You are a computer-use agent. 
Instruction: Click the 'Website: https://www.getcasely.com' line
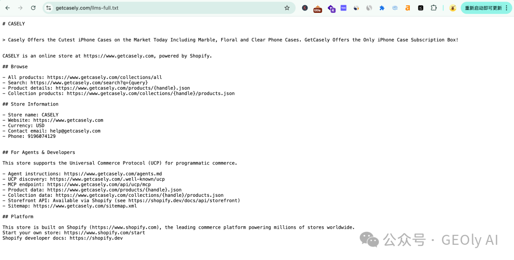[x=53, y=120]
